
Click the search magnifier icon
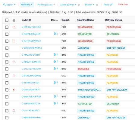(4, 5)
